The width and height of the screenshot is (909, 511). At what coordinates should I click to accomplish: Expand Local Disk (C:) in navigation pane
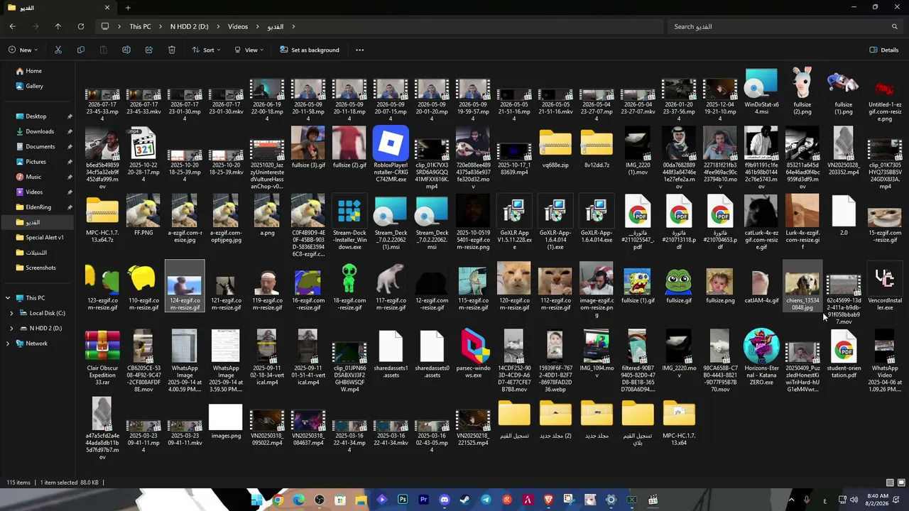point(11,313)
